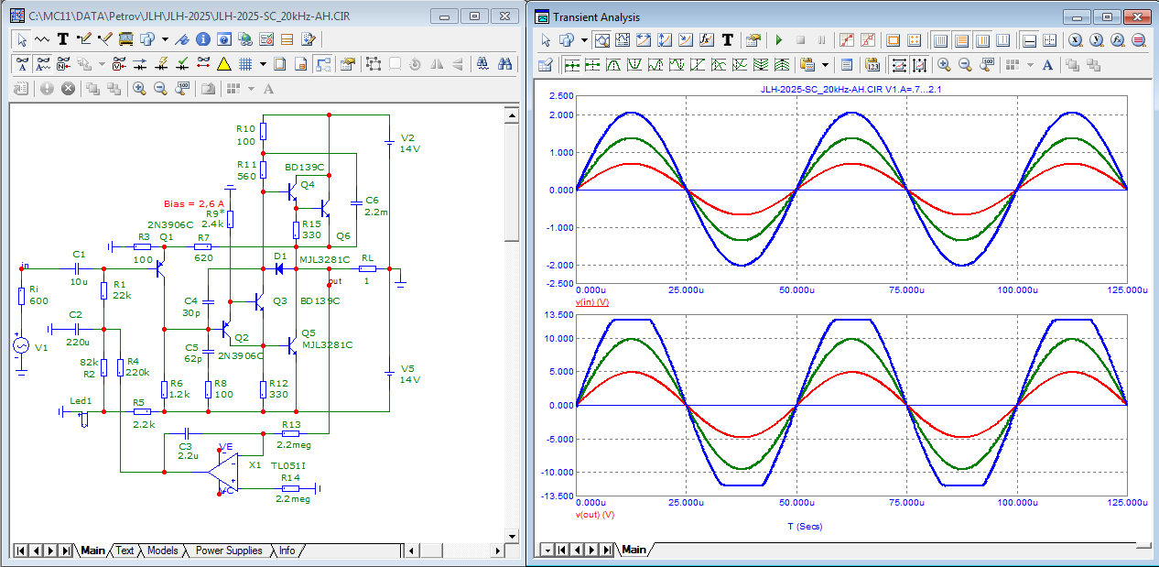This screenshot has height=567, width=1159.
Task: Open the Text page tab
Action: [x=125, y=551]
